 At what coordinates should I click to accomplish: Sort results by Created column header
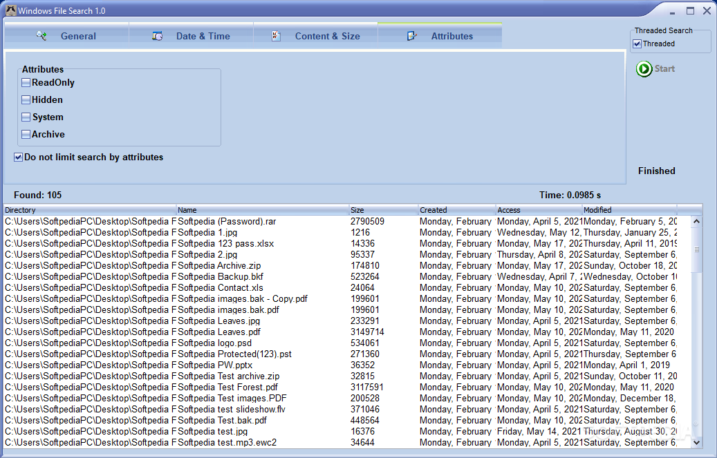click(457, 210)
